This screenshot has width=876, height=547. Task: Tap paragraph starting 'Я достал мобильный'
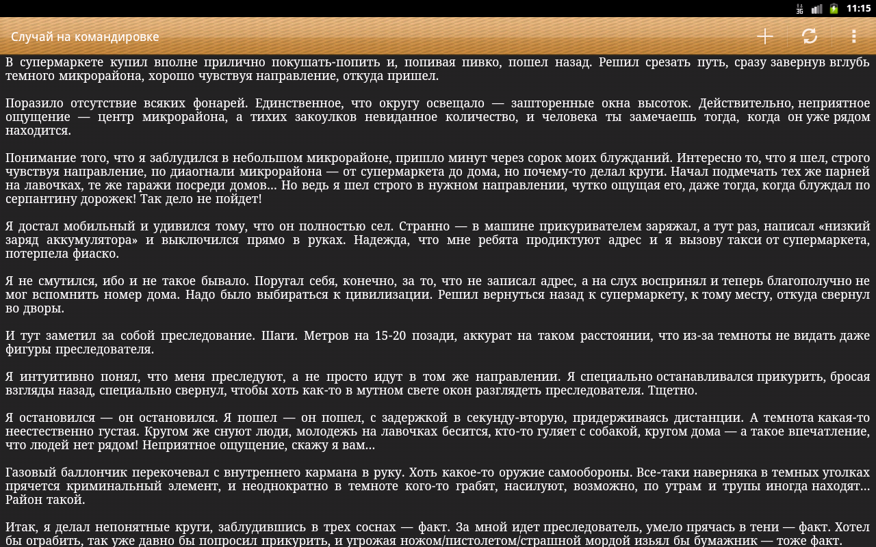pyautogui.click(x=438, y=240)
